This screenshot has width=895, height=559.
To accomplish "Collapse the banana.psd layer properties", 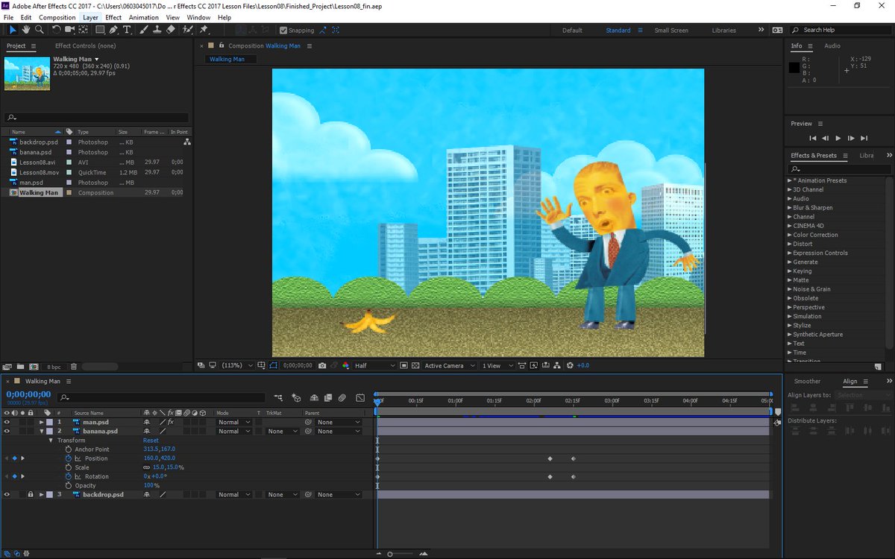I will tap(42, 431).
